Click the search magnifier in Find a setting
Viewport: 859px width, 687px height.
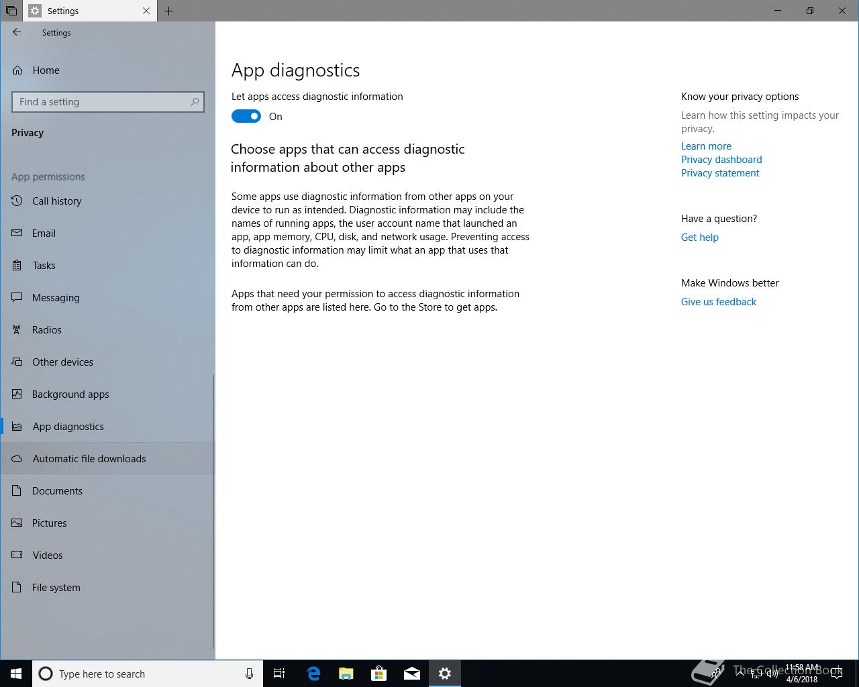pos(195,102)
